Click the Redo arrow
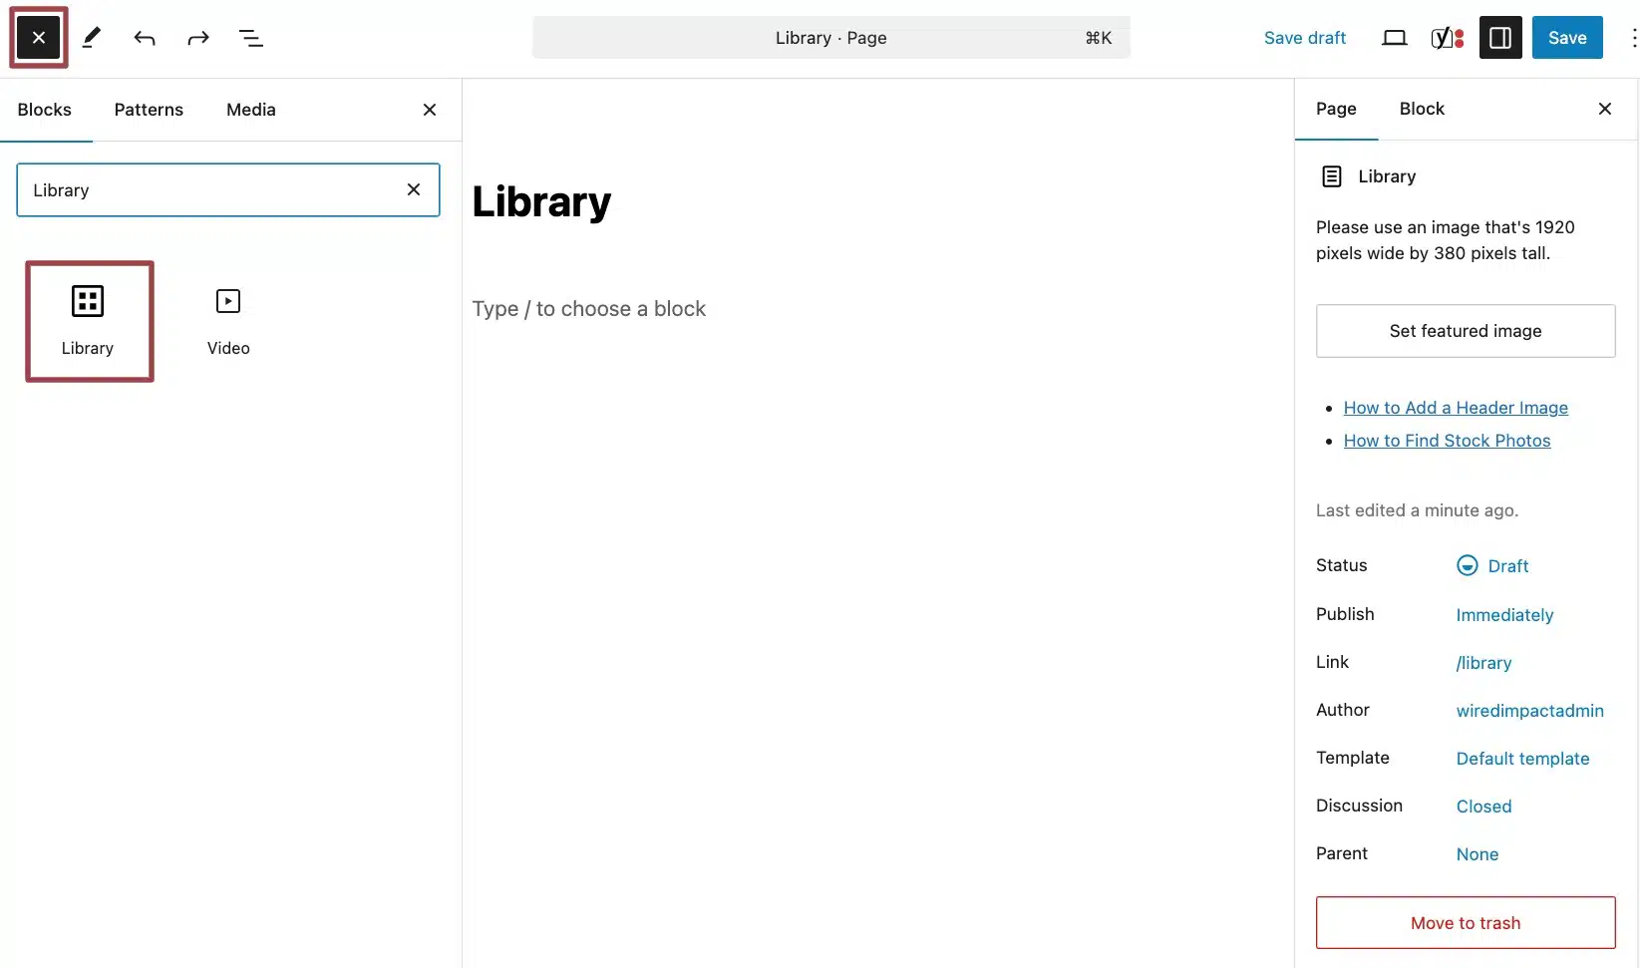Image resolution: width=1640 pixels, height=968 pixels. (198, 38)
